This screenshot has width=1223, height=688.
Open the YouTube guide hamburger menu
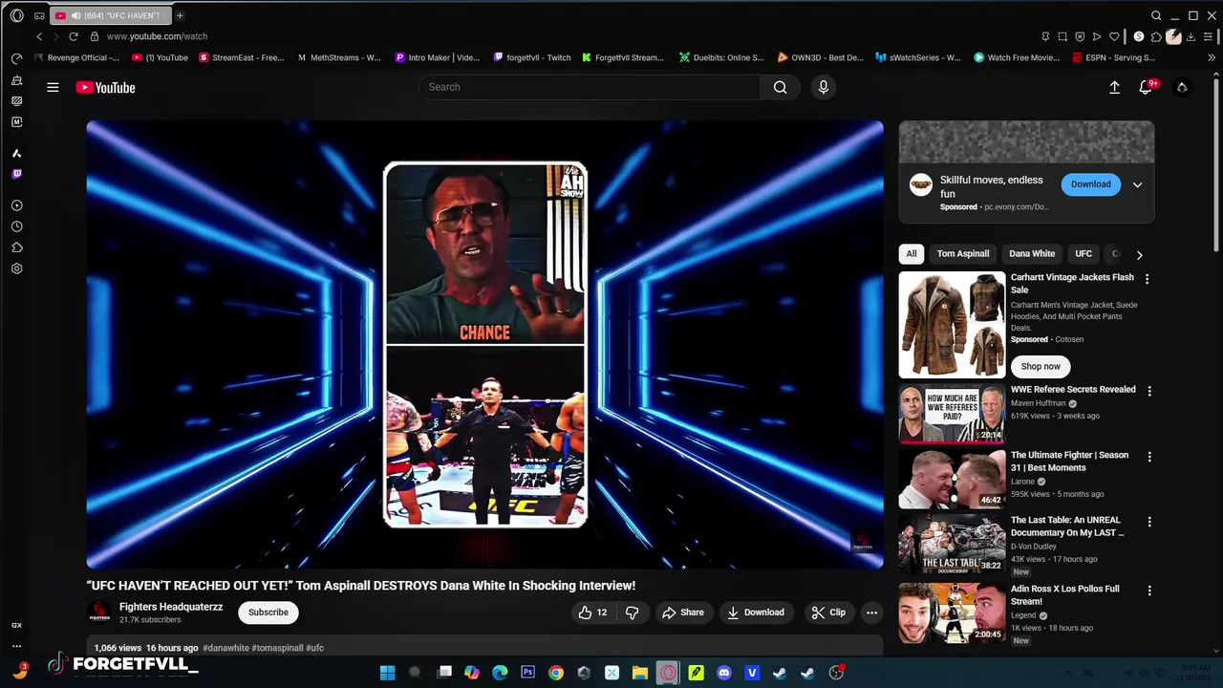point(53,87)
